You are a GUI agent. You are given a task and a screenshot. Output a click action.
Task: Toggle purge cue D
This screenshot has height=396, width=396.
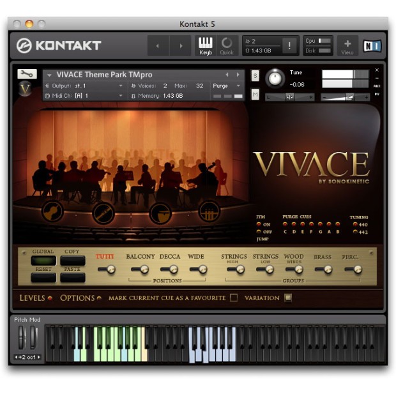[294, 224]
